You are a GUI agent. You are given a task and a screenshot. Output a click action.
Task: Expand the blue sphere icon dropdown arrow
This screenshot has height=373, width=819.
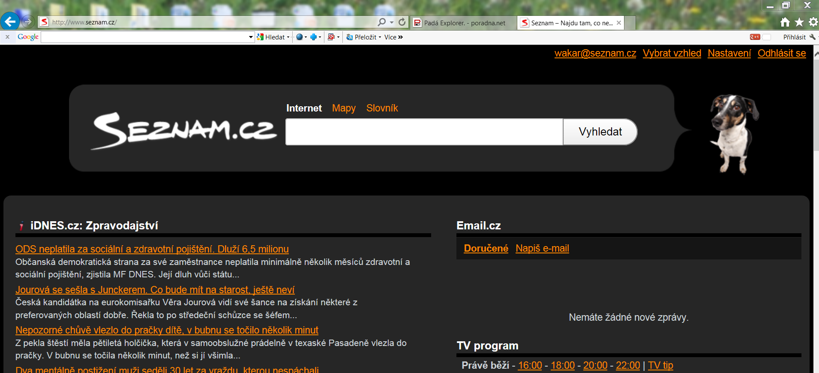coord(305,37)
